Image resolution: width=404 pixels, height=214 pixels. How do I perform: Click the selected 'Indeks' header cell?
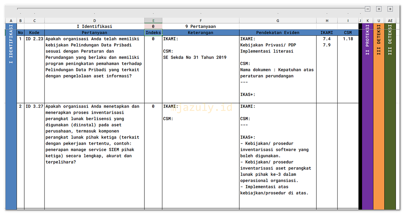153,33
